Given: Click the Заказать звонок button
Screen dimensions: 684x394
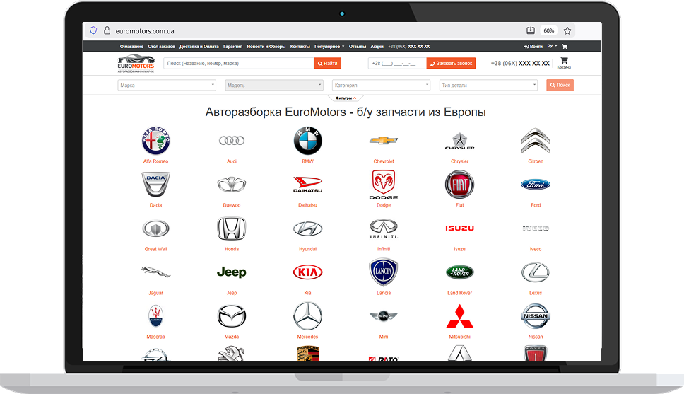Looking at the screenshot, I should [451, 64].
